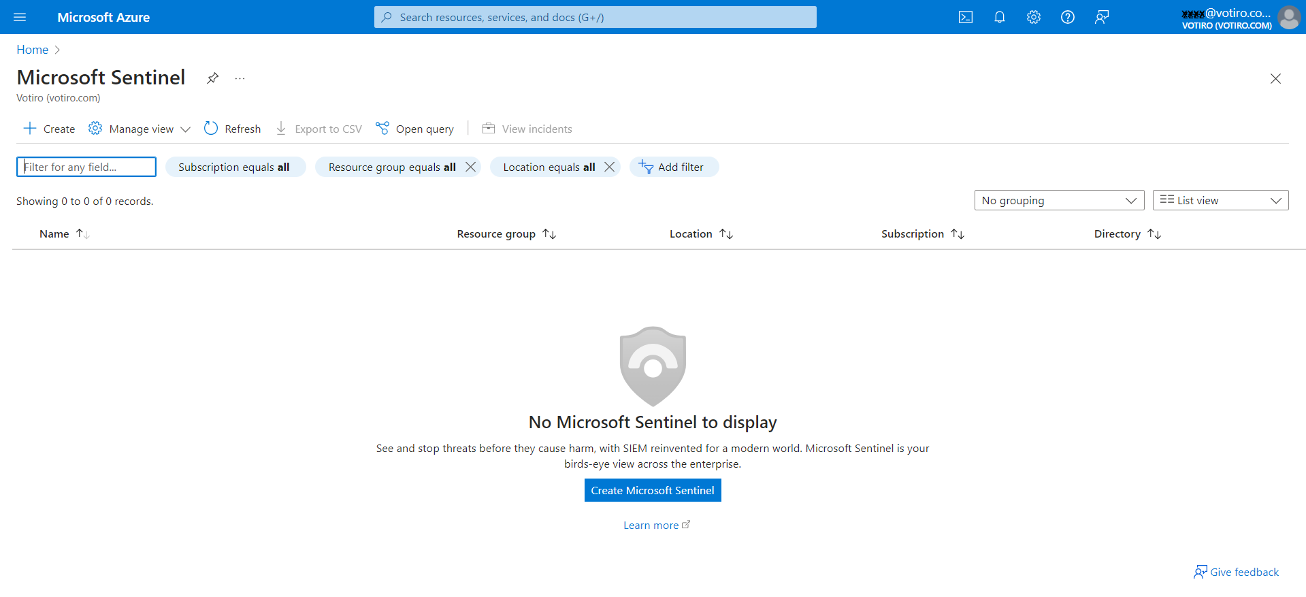Click the Create toolbar button
This screenshot has width=1306, height=597.
[49, 129]
